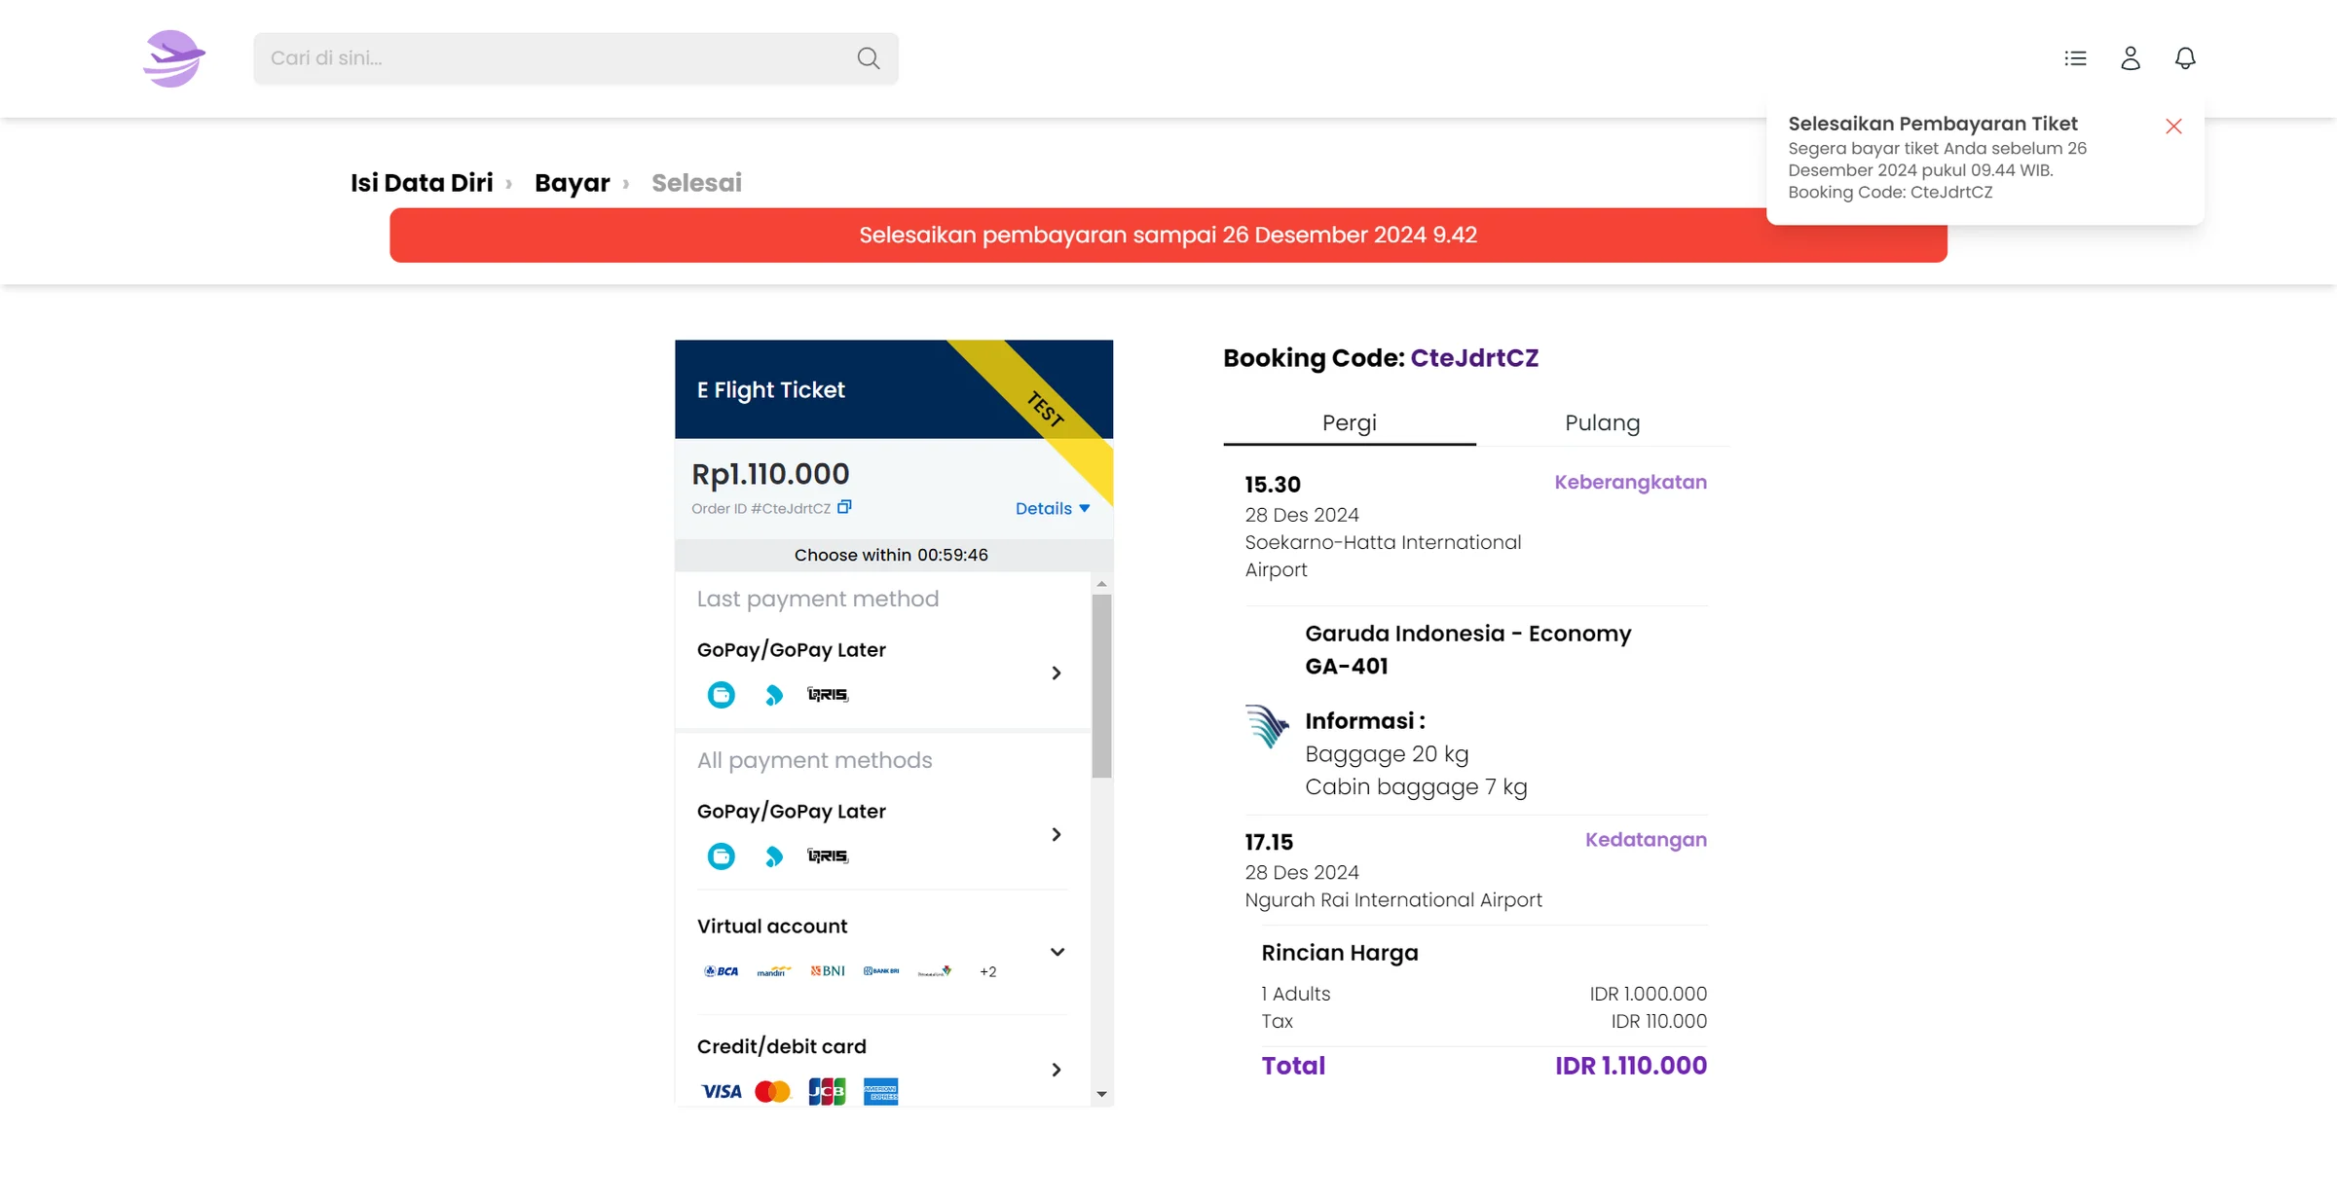The height and width of the screenshot is (1201, 2337).
Task: Go to Selesai step
Action: click(696, 183)
